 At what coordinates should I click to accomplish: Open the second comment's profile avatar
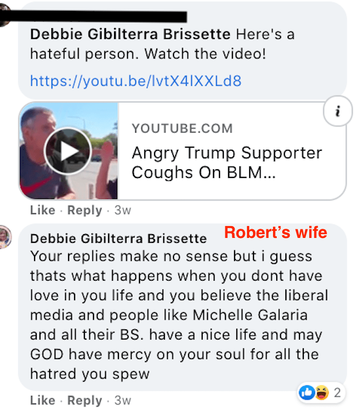tap(4, 236)
